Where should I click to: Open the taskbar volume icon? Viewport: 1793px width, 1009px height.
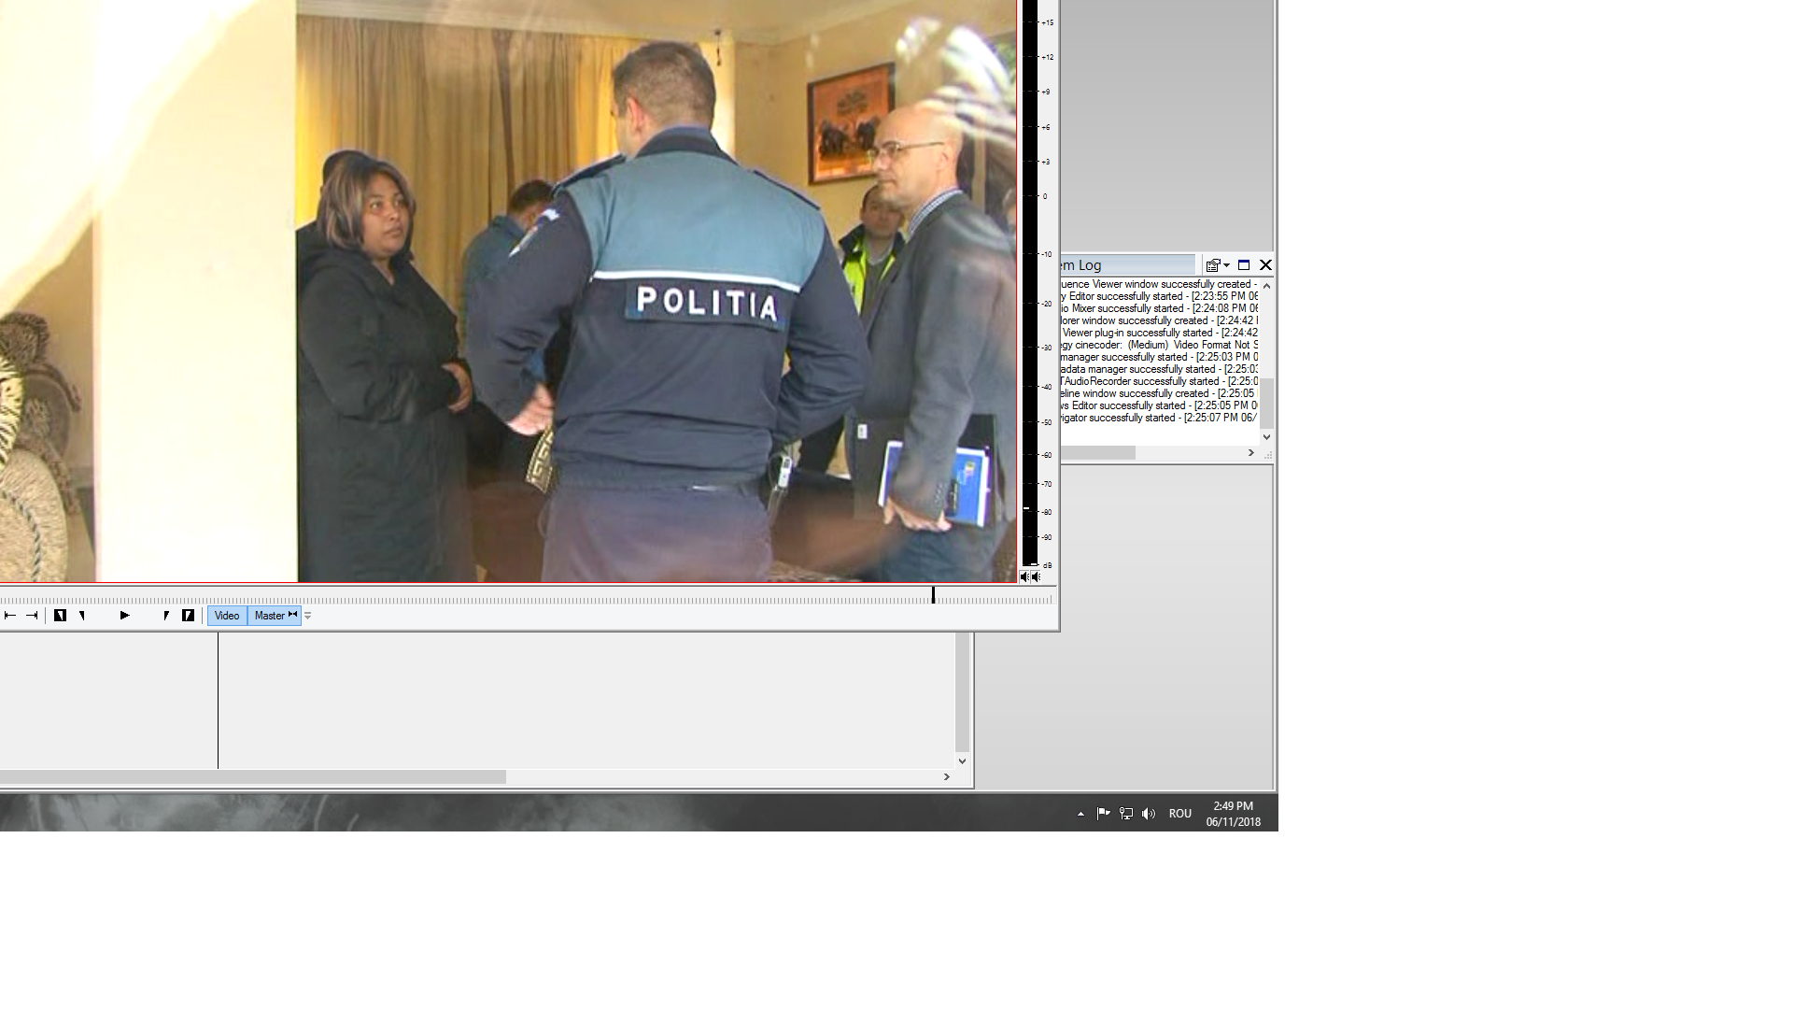point(1149,814)
